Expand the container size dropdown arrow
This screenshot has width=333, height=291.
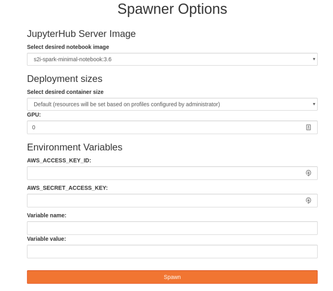point(314,104)
